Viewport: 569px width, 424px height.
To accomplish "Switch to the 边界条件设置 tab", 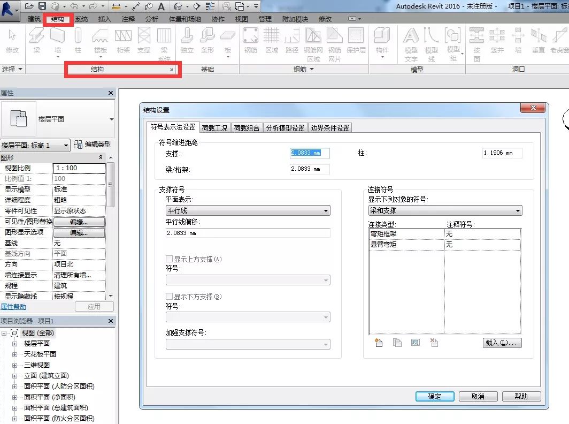I will point(330,128).
